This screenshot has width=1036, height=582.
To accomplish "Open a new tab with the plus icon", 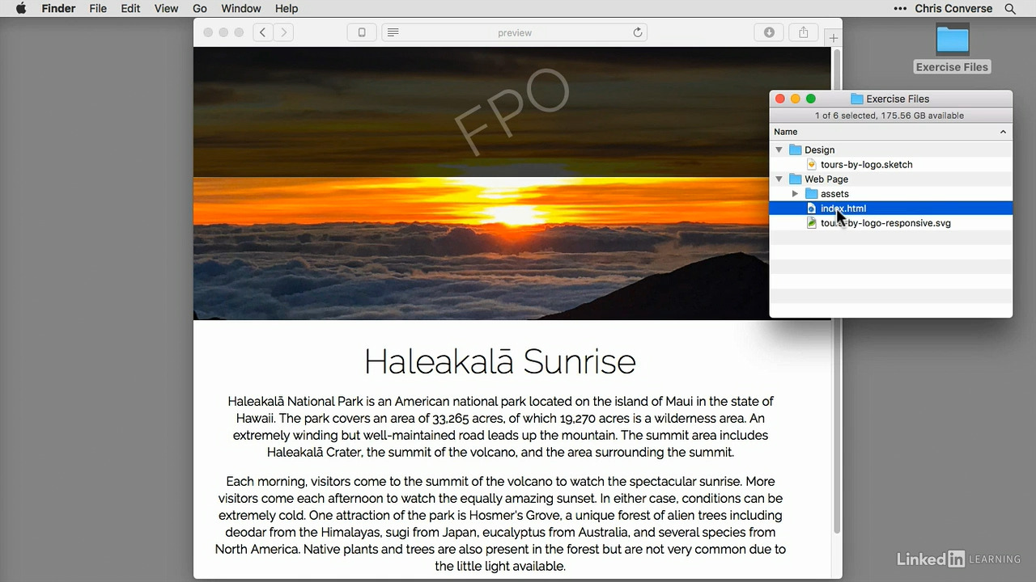I will coord(833,37).
